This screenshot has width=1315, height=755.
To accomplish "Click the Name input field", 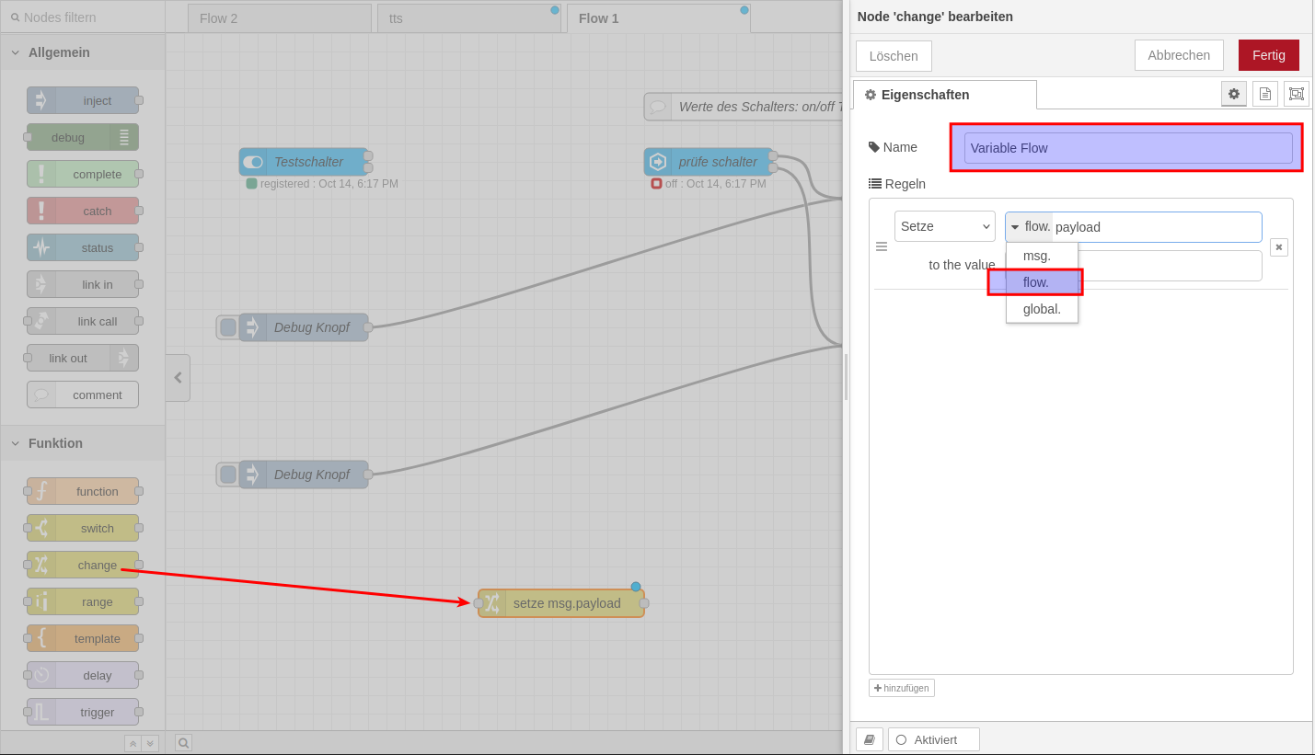I will pos(1127,148).
